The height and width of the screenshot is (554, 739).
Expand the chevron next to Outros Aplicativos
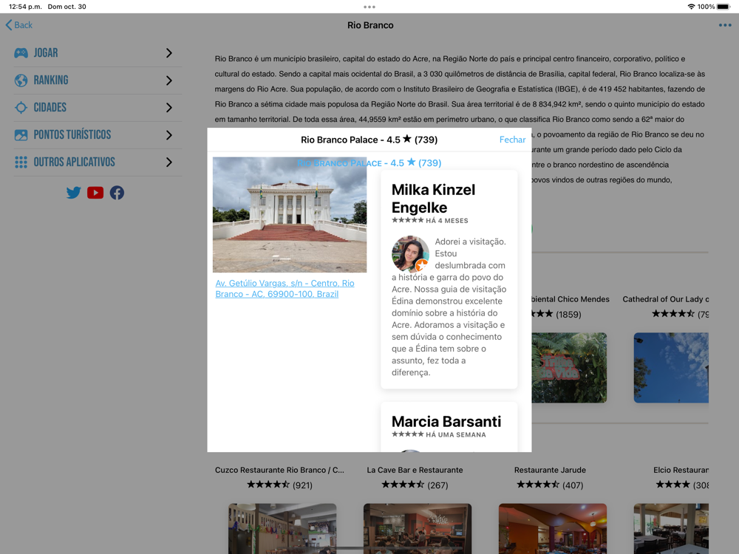pyautogui.click(x=169, y=162)
